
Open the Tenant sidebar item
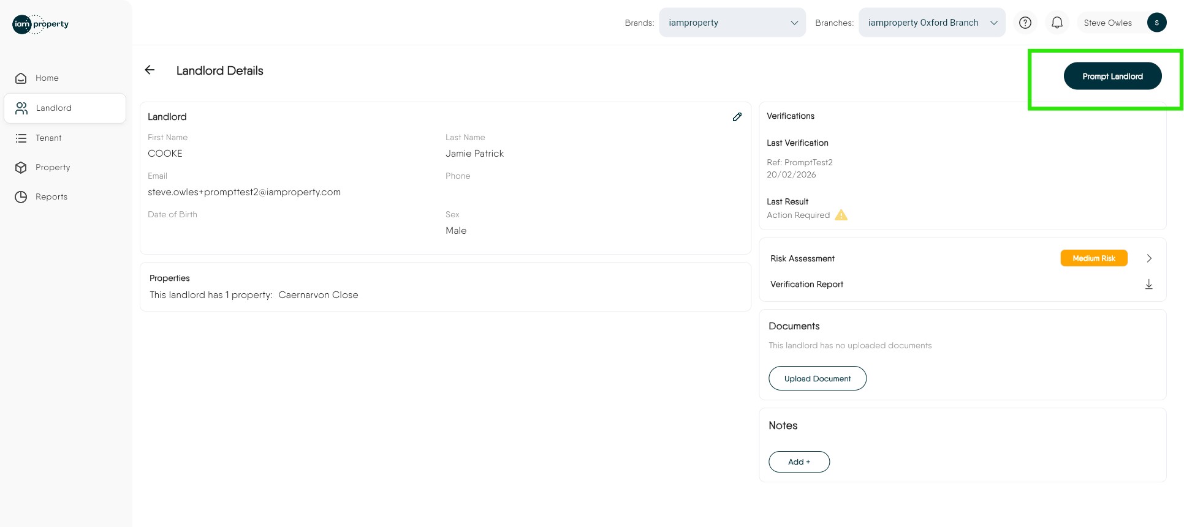[x=48, y=138]
